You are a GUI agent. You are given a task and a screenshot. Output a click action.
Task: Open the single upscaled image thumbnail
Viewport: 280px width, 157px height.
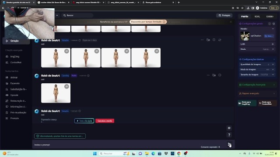click(56, 93)
